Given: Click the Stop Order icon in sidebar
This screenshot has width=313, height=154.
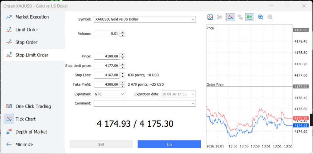Looking at the screenshot, I should click(9, 42).
